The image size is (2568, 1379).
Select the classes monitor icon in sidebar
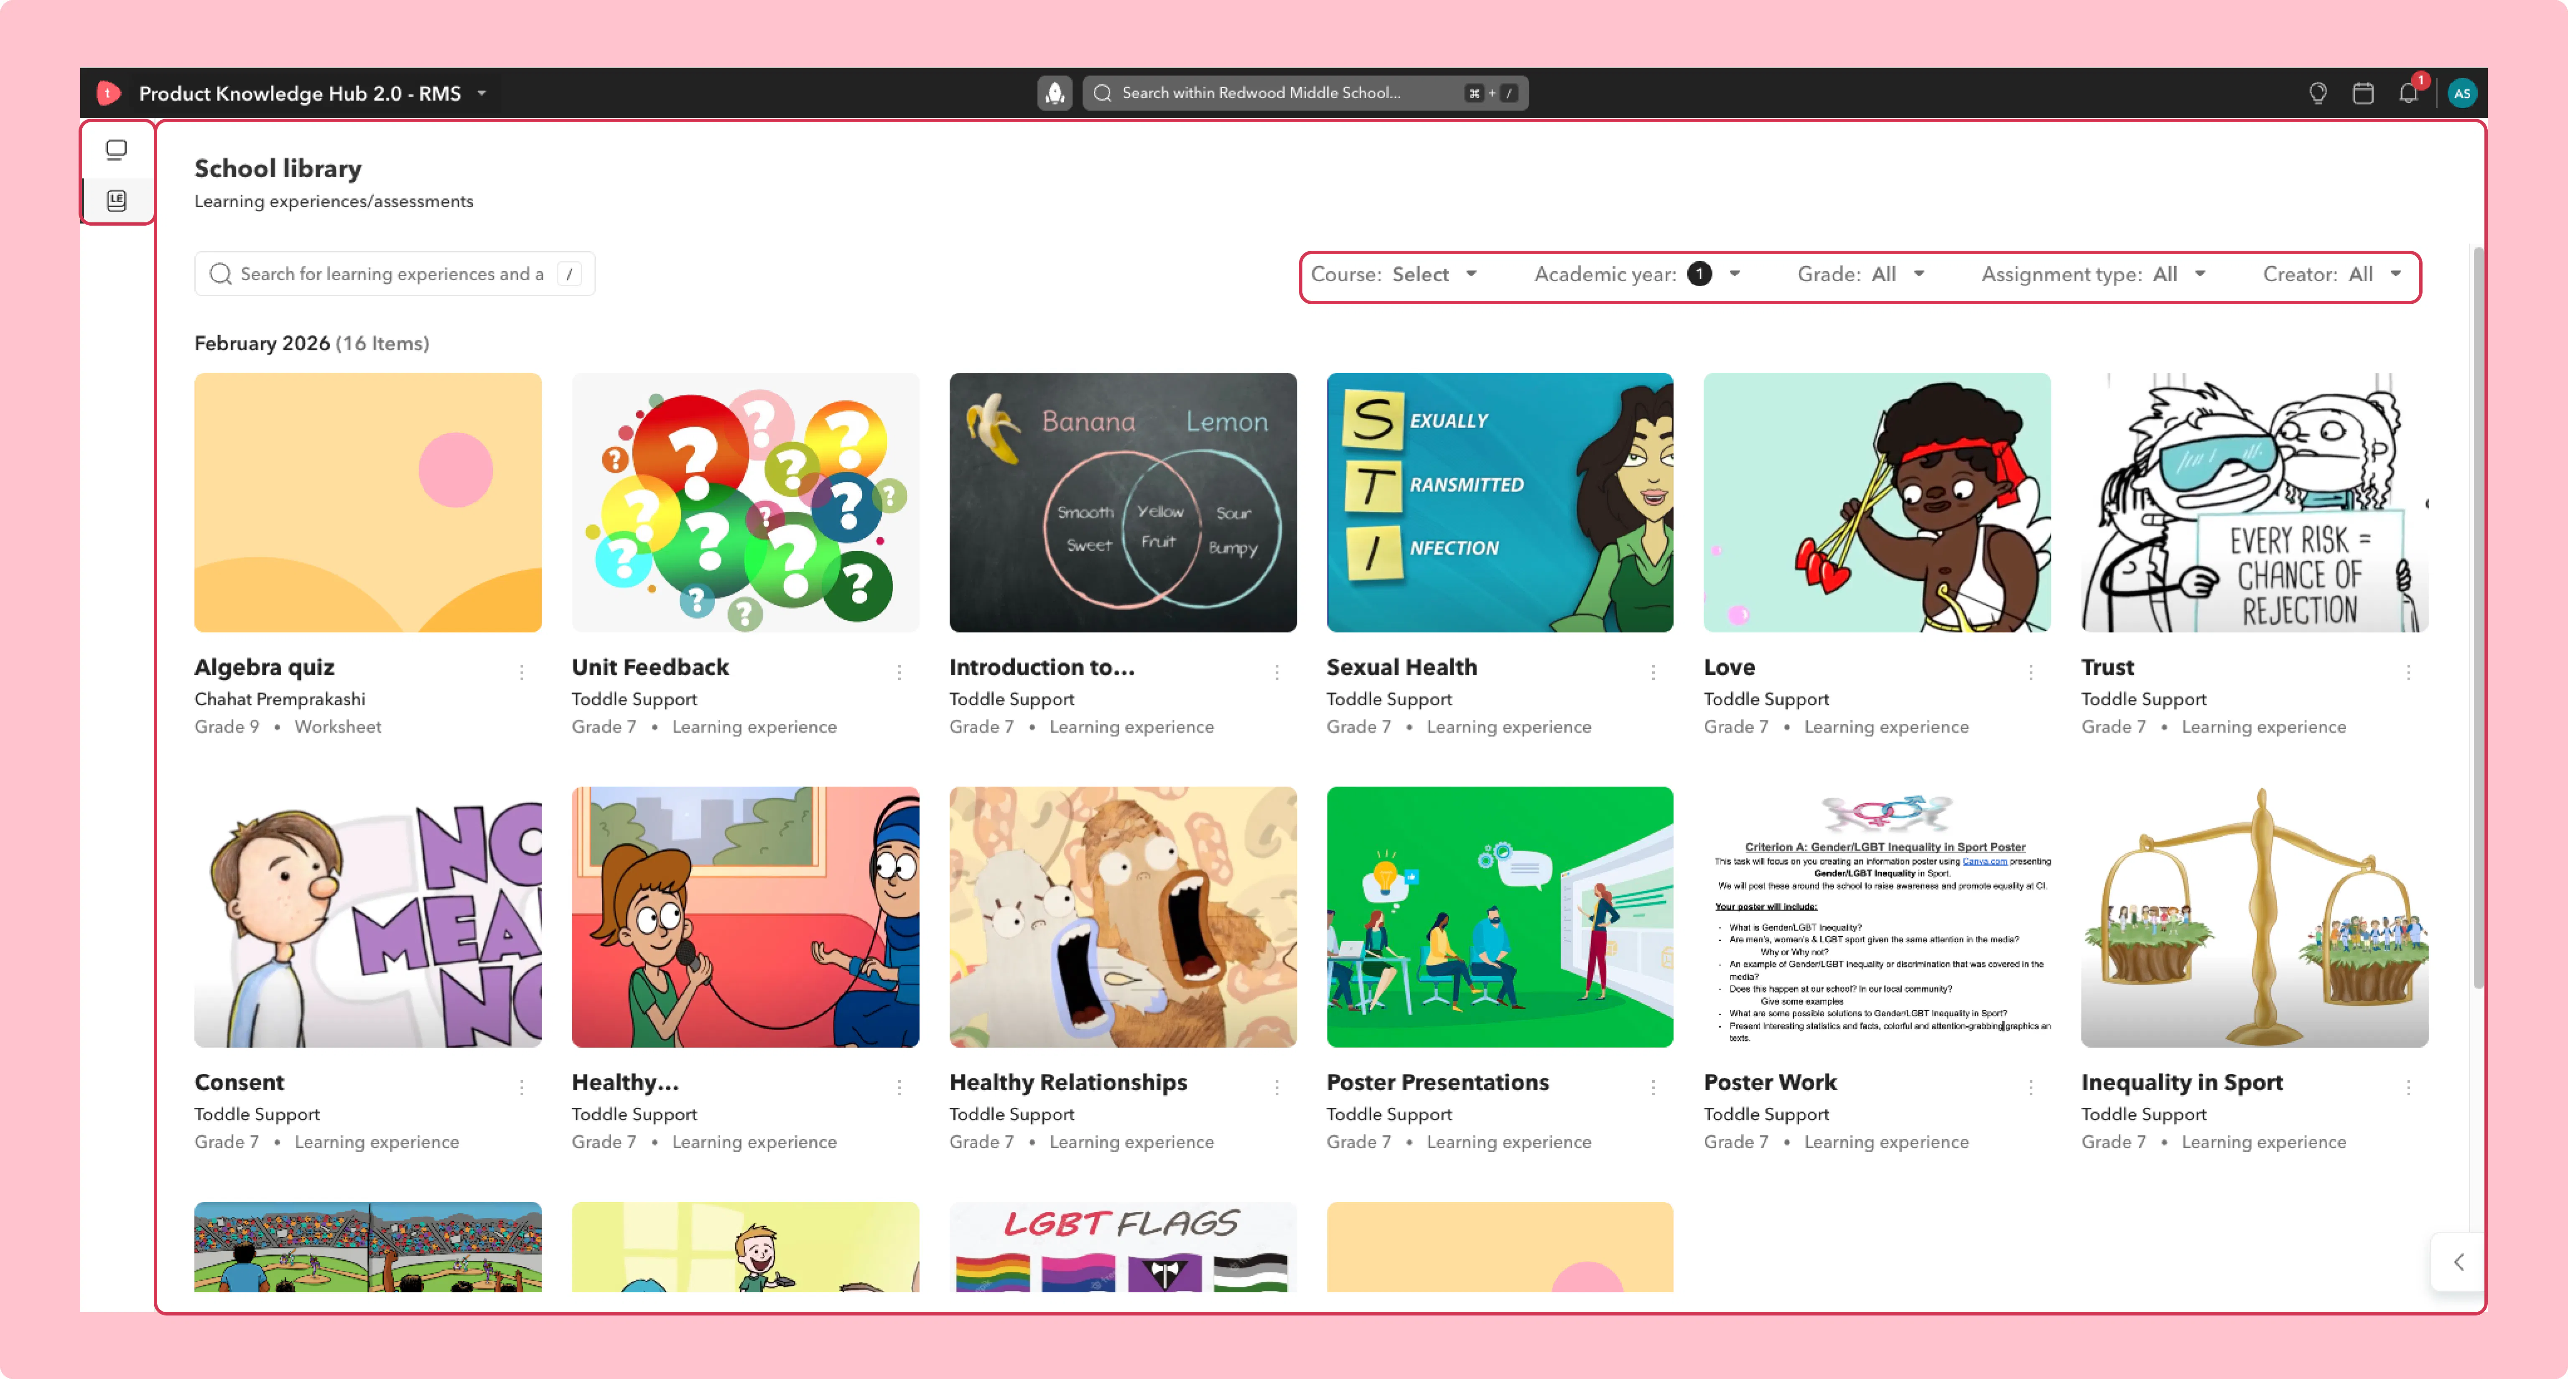[117, 150]
